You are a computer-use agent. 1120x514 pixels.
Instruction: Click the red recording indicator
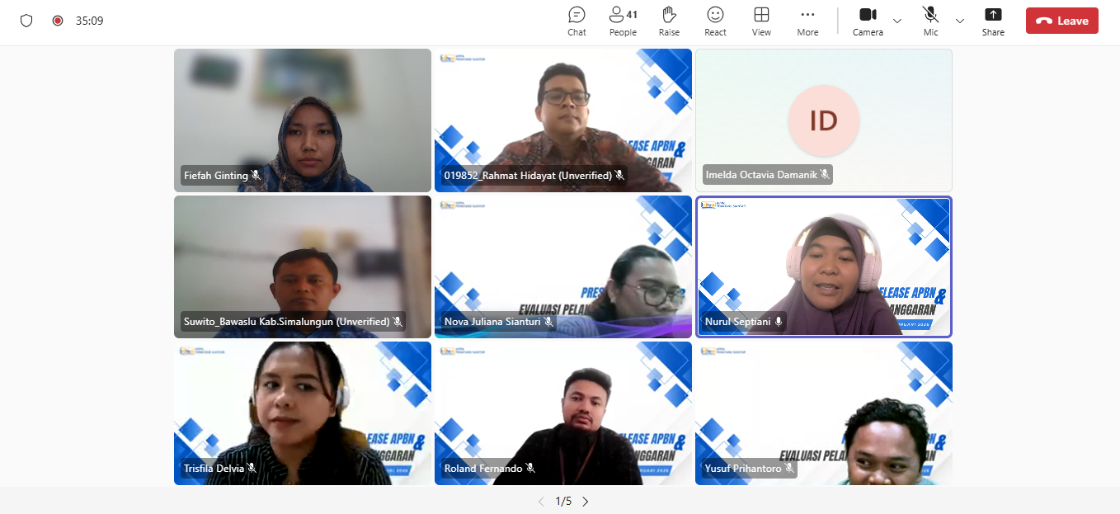[58, 21]
